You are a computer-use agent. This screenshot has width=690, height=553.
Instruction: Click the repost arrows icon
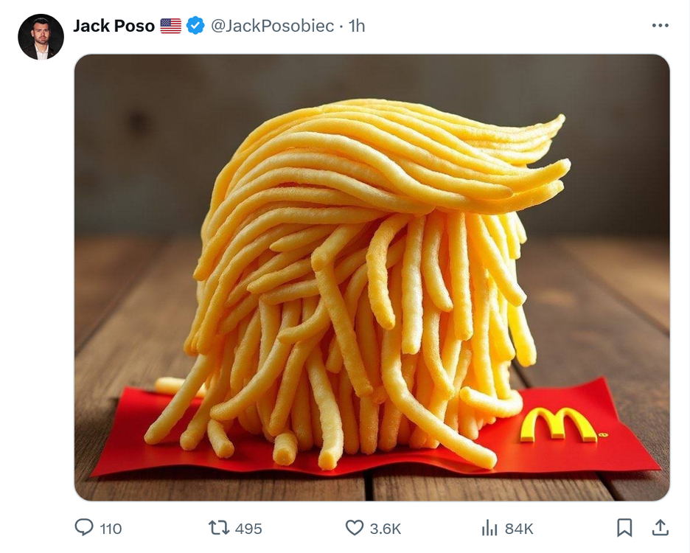coord(219,527)
